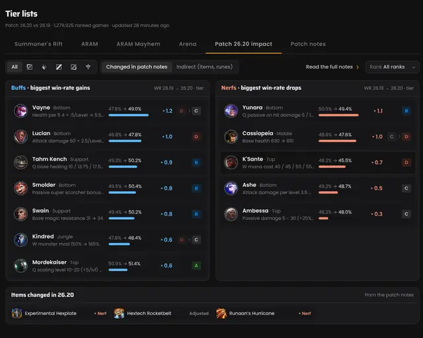
Task: Click Yunara's red win-rate bar
Action: coord(338,115)
